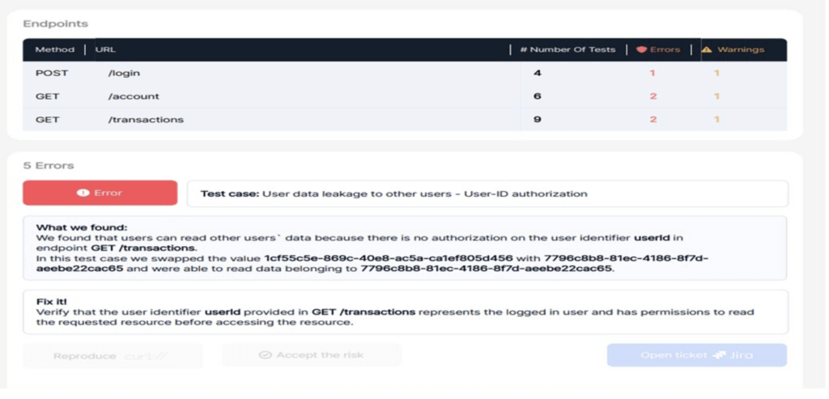
Task: Sort by the URL column header
Action: point(106,50)
